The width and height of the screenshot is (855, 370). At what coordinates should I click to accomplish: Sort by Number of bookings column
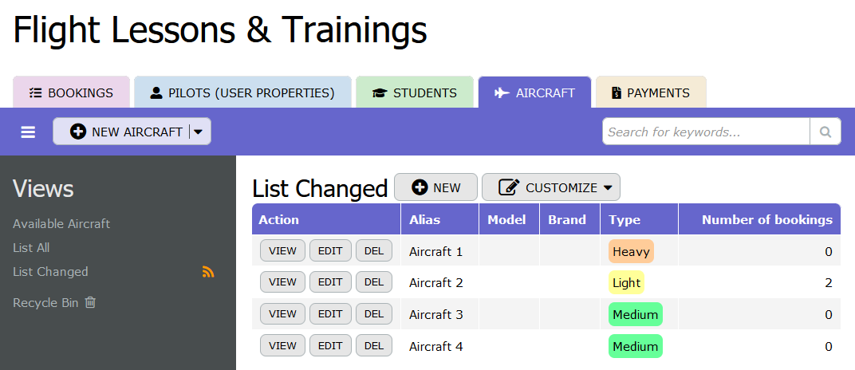[x=766, y=220]
